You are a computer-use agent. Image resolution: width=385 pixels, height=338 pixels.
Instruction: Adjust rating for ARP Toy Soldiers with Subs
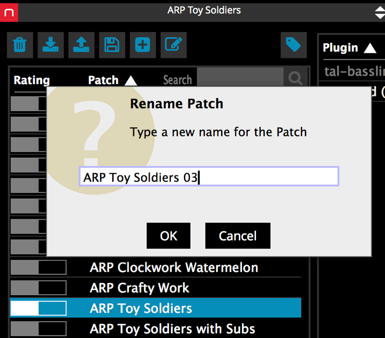coord(38,329)
